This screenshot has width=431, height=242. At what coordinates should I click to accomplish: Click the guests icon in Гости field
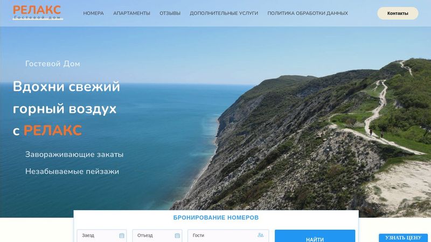tap(260, 235)
